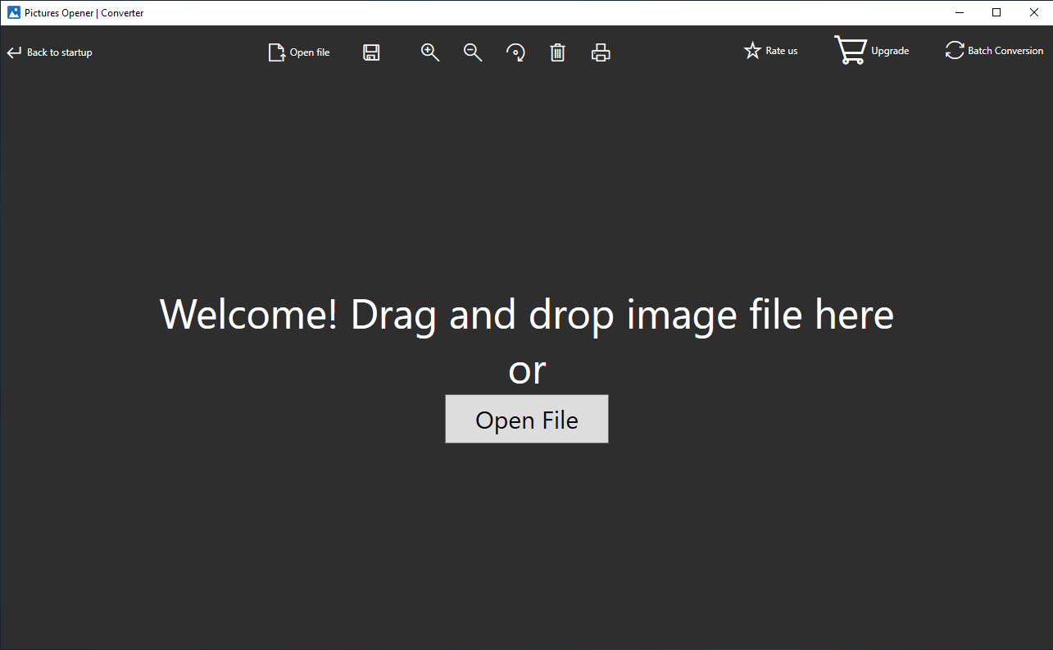Minimize the Pictures Opener window
This screenshot has width=1053, height=650.
click(x=959, y=12)
